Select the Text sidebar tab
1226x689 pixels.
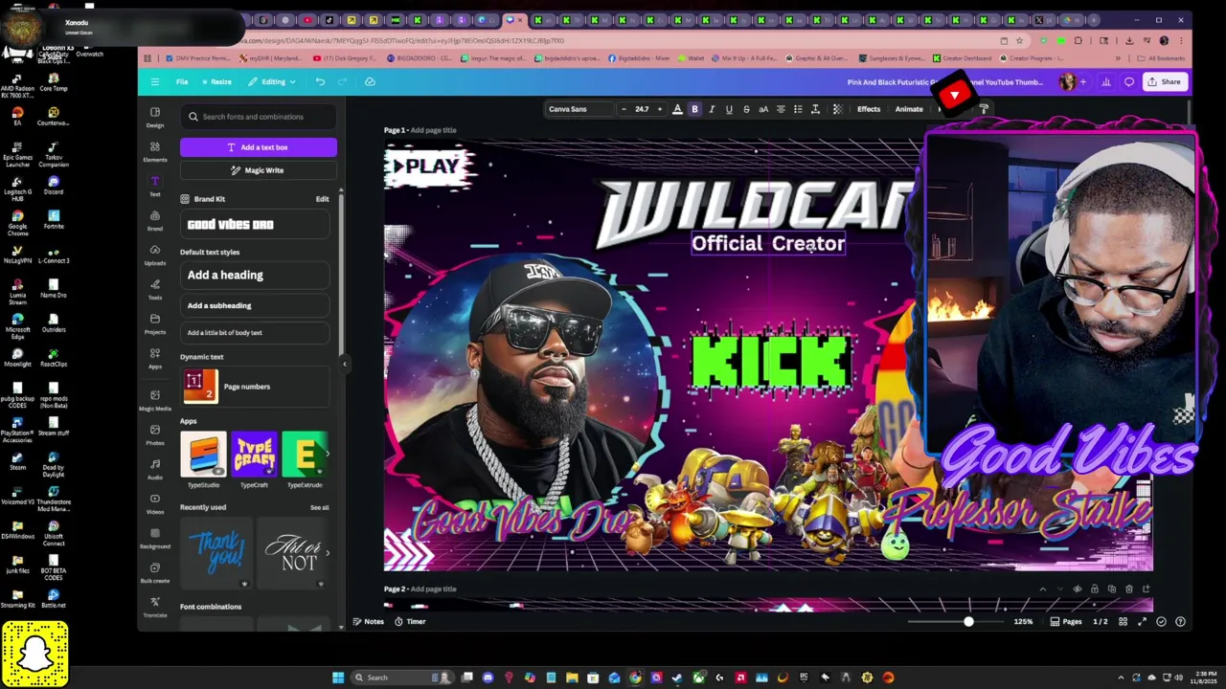click(x=154, y=186)
